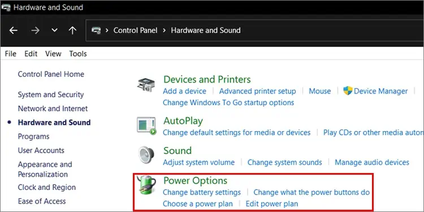Go to Control Panel Home
Viewport: 424px width, 212px height.
tap(51, 74)
